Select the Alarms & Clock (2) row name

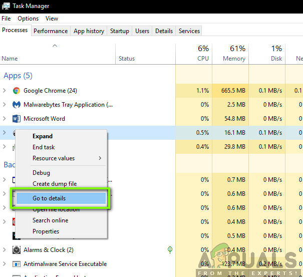tap(49, 250)
